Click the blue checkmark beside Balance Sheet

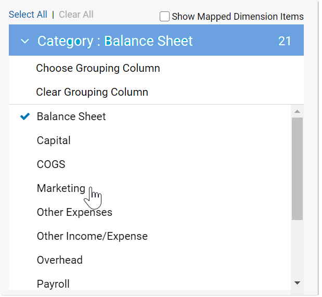pyautogui.click(x=24, y=117)
